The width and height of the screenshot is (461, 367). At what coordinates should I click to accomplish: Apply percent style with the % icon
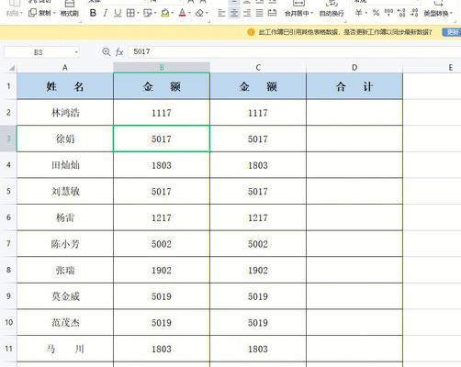tap(376, 13)
